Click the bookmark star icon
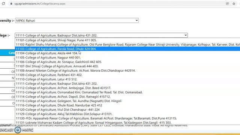Viewport: 240px width, 135px height. (234, 3)
